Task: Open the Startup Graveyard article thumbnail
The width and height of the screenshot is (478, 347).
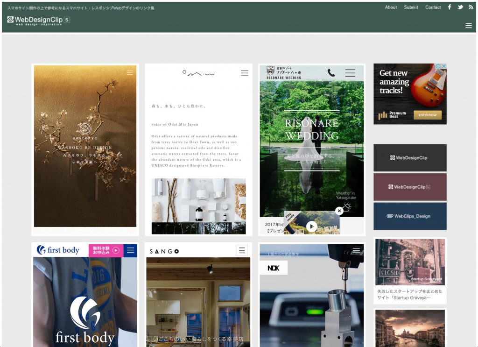Action: tap(410, 262)
